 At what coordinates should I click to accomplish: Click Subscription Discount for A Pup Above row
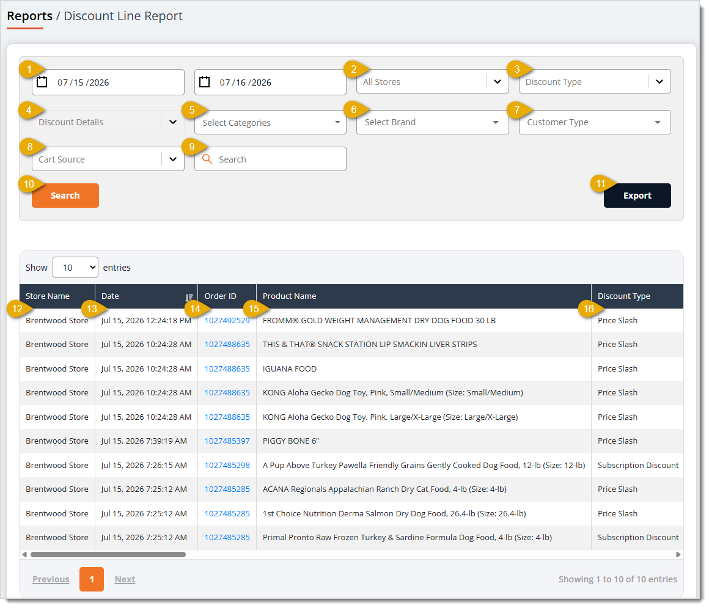pos(638,465)
